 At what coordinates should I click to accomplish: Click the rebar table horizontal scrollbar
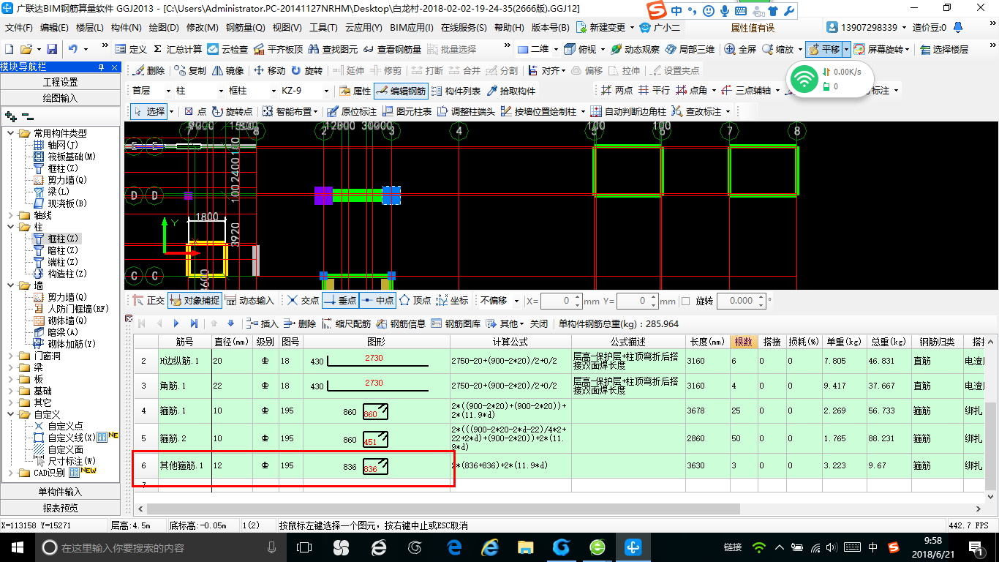tap(444, 509)
